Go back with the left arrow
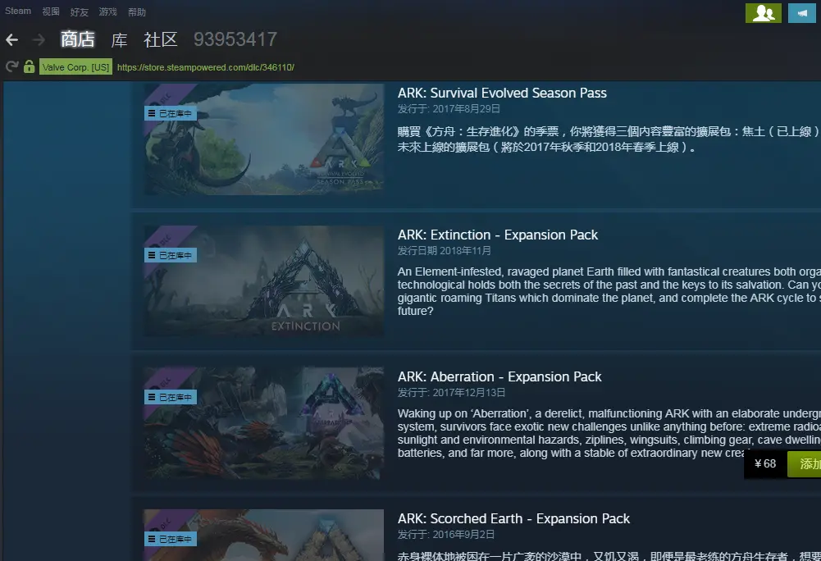This screenshot has height=561, width=821. click(12, 39)
